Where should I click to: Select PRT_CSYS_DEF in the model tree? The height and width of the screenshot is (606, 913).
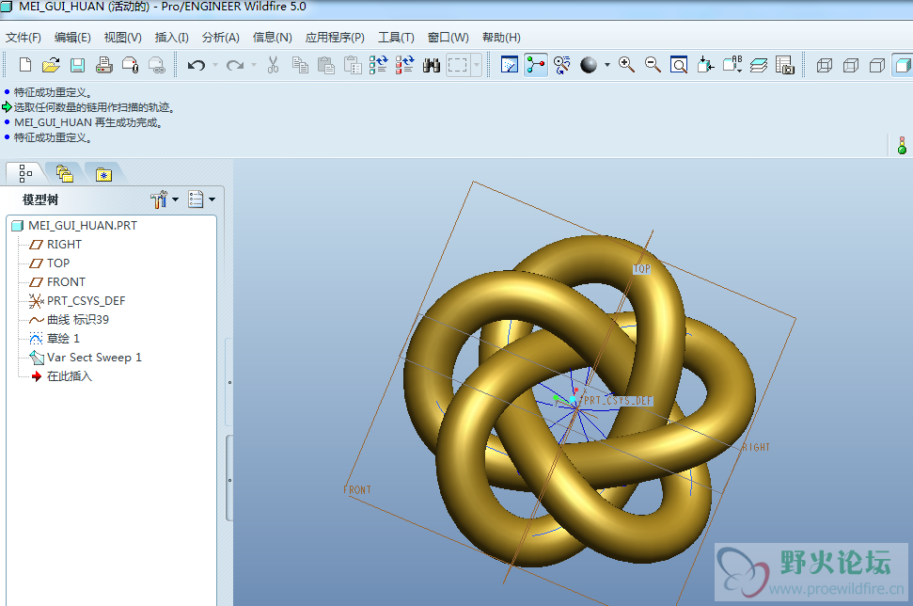point(86,301)
